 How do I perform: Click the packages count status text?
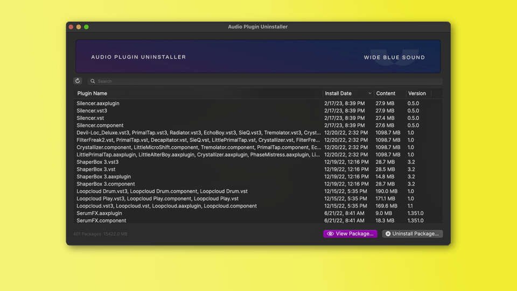tap(100, 234)
